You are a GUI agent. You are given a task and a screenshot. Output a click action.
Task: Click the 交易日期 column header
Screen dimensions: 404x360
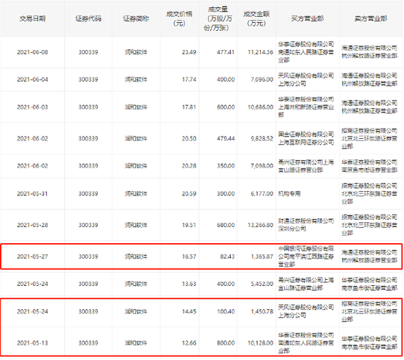pyautogui.click(x=32, y=18)
